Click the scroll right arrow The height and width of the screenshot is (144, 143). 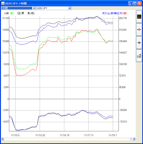click(134, 139)
